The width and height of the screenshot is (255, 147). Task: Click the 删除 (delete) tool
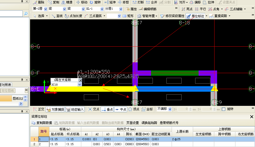pos(39,2)
